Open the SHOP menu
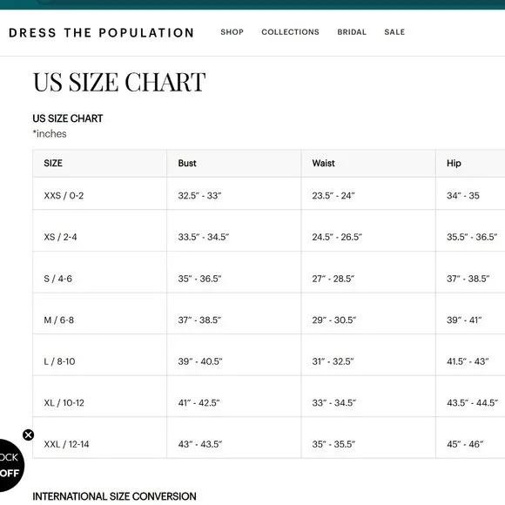The width and height of the screenshot is (505, 505). tap(232, 32)
